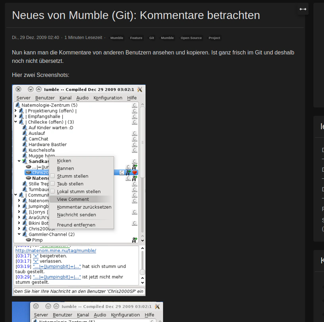
Task: Select the channel icon of Kuschelsofa
Action: [x=25, y=150]
